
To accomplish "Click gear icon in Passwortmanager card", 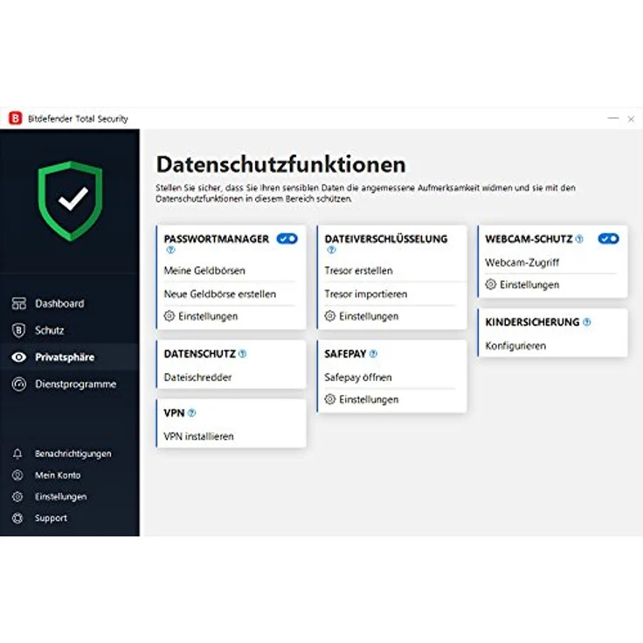I will coord(169,315).
